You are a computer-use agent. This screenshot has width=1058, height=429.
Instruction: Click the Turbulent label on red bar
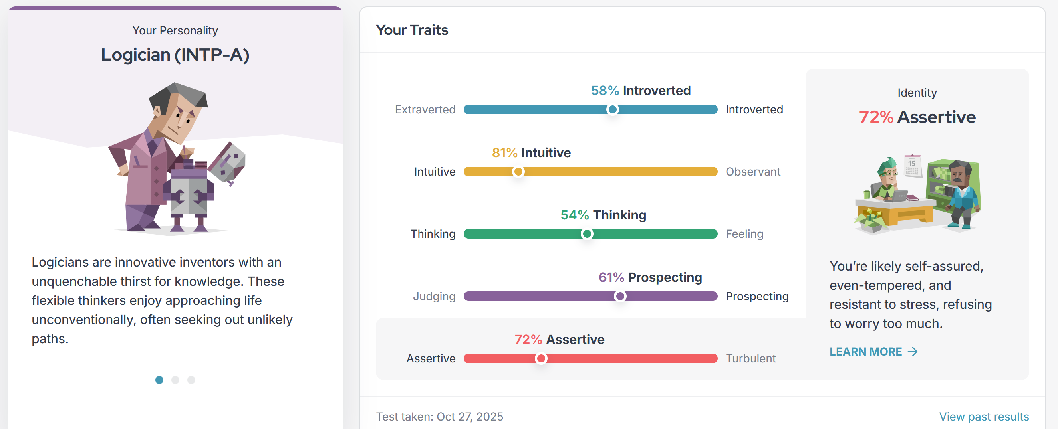tap(750, 358)
